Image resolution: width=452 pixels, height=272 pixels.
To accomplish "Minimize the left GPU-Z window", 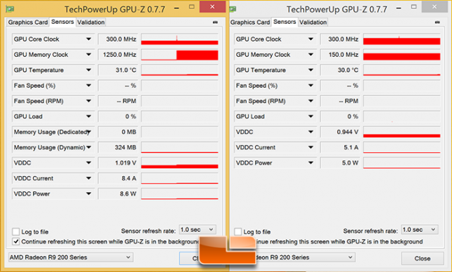I will coord(177,8).
